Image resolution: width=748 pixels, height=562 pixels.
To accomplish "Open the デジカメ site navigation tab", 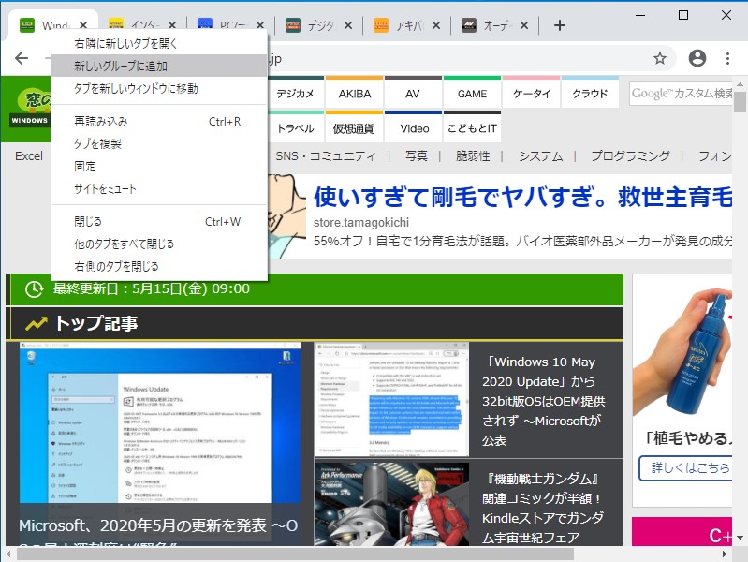I will pyautogui.click(x=296, y=93).
